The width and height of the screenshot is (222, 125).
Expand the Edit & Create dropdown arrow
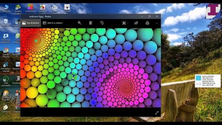pyautogui.click(x=128, y=23)
